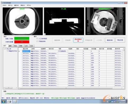Enable the 人工 checkbox under 操作
This screenshot has width=128, height=104.
coord(37,39)
